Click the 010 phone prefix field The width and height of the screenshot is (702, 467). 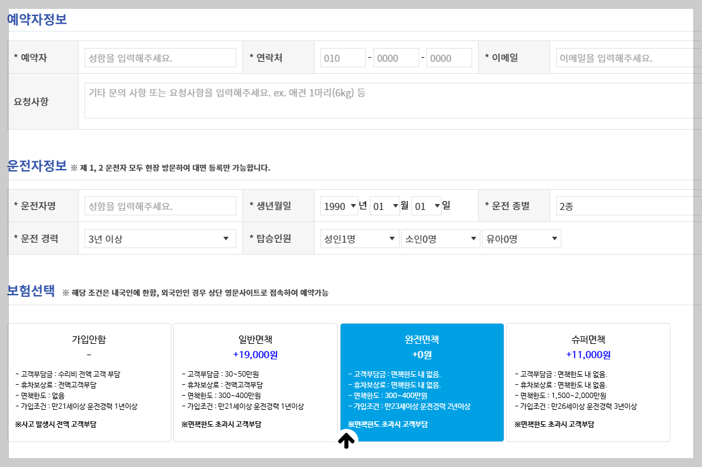[x=342, y=57]
